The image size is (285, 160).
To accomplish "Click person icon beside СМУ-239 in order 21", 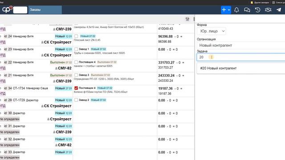I will pos(54,81).
